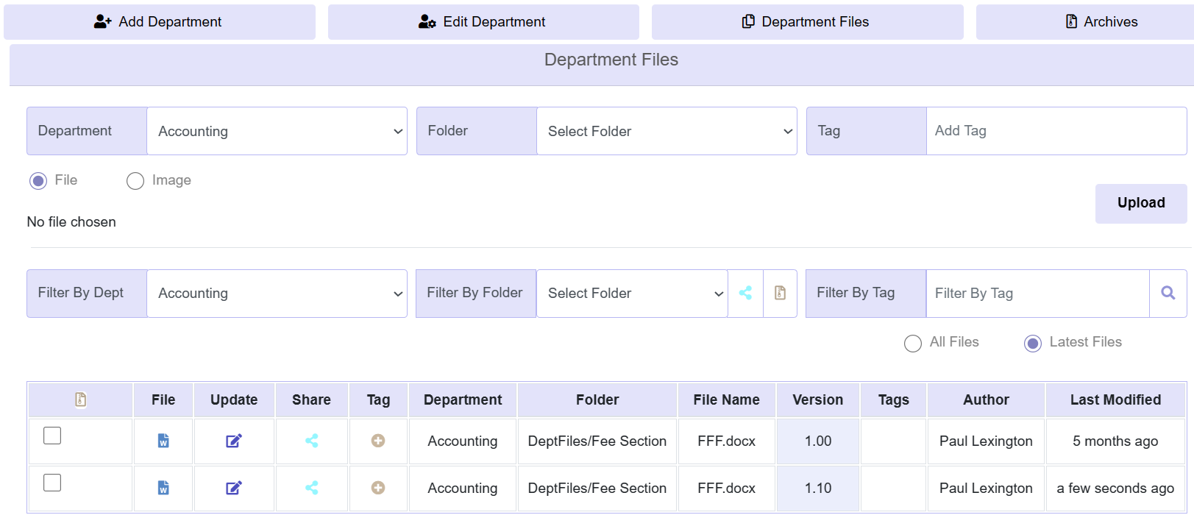This screenshot has height=515, width=1194.
Task: Open the Add Department tab
Action: (x=160, y=22)
